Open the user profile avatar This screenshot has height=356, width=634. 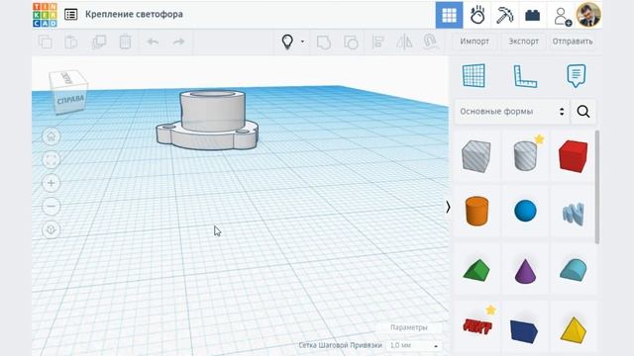[588, 15]
